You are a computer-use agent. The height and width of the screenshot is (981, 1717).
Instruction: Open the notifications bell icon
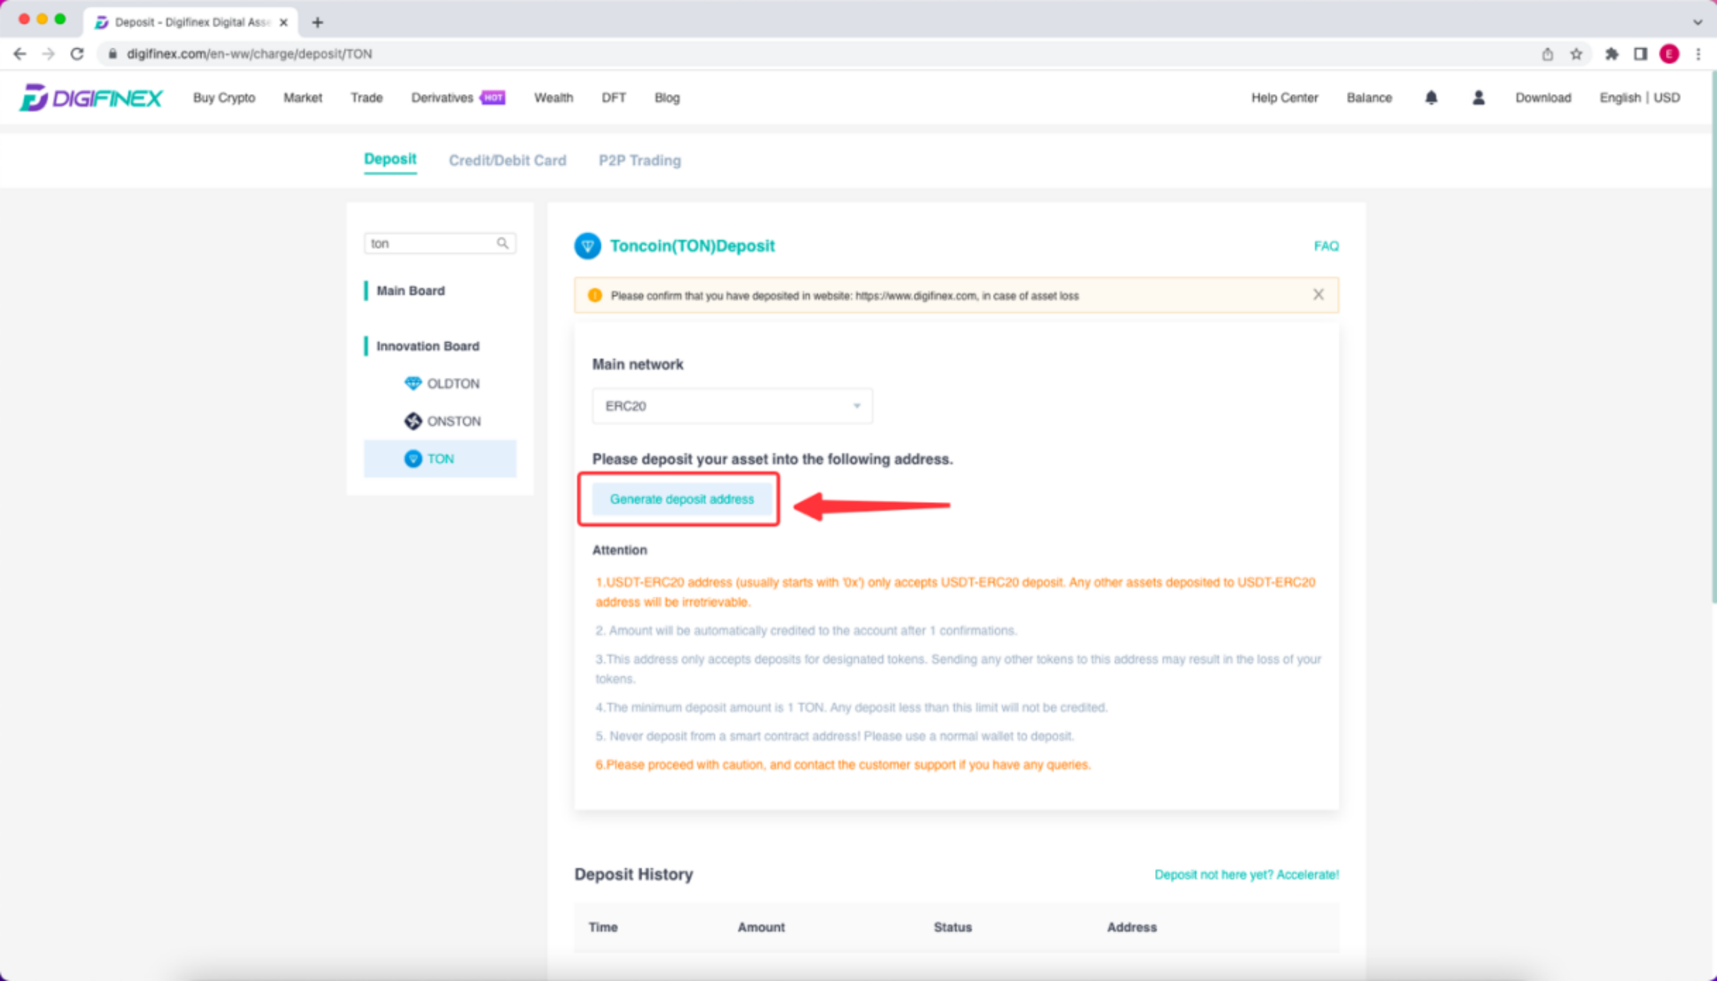coord(1431,98)
